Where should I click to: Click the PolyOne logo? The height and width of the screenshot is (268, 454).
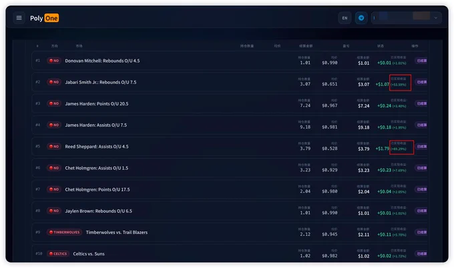point(44,18)
